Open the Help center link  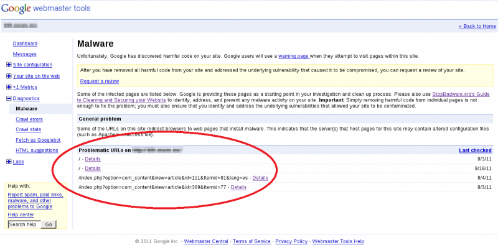[x=21, y=215]
